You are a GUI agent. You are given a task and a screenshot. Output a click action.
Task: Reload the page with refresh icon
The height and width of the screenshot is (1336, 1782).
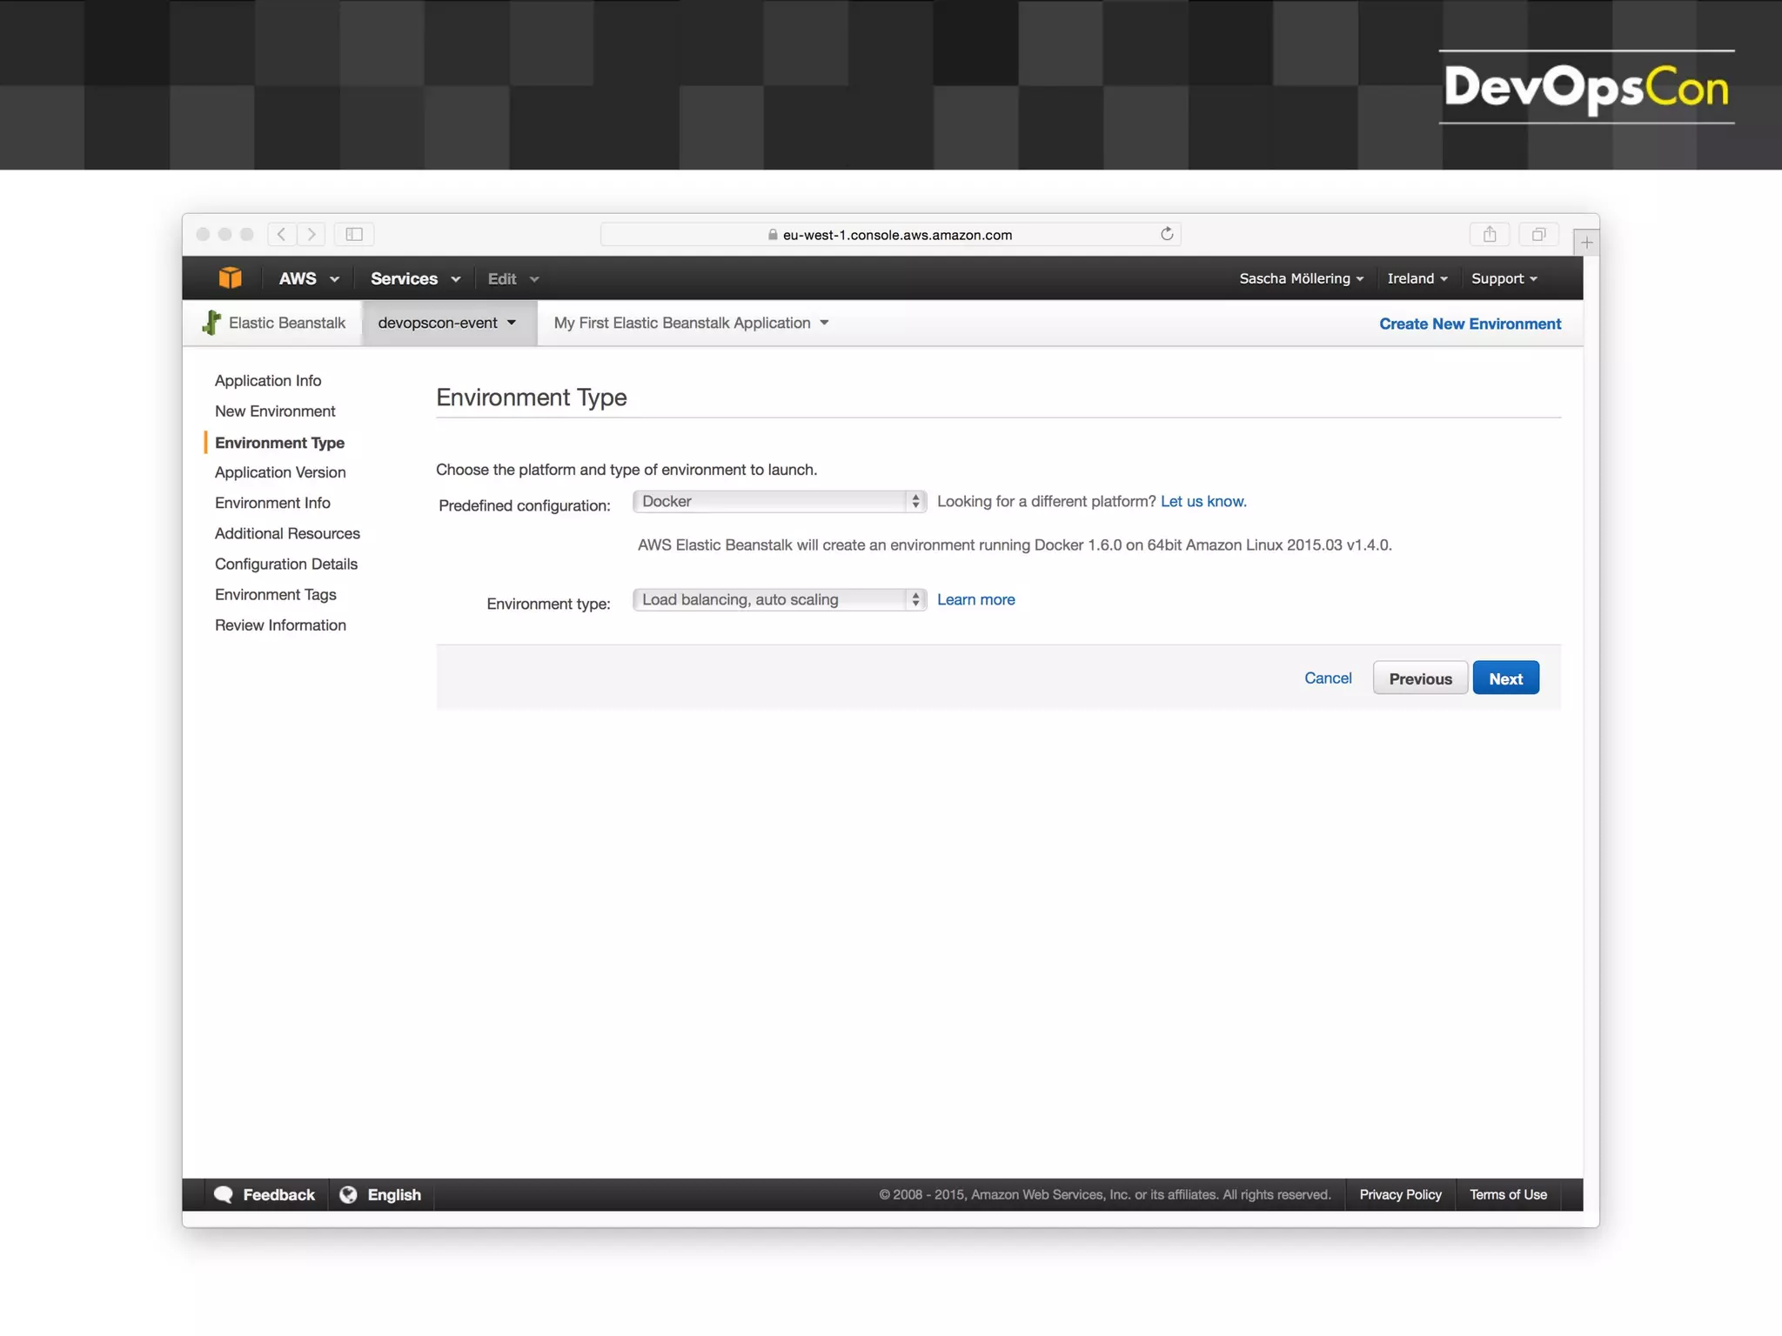click(x=1167, y=234)
